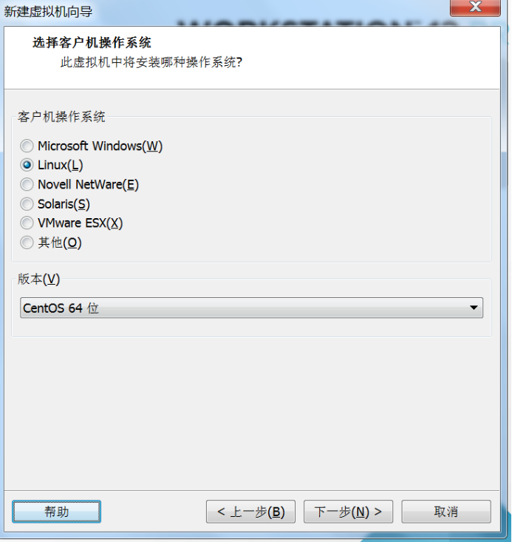
Task: Proceed with 下一步(N) > button
Action: click(348, 512)
